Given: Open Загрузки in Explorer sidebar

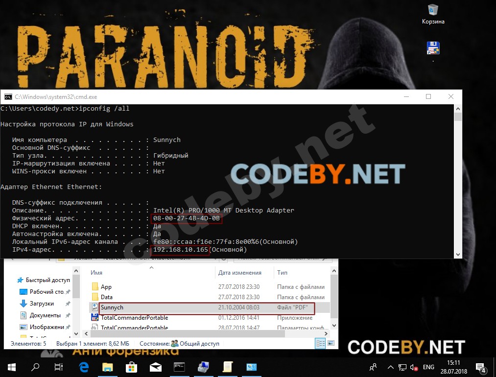Looking at the screenshot, I should point(41,304).
